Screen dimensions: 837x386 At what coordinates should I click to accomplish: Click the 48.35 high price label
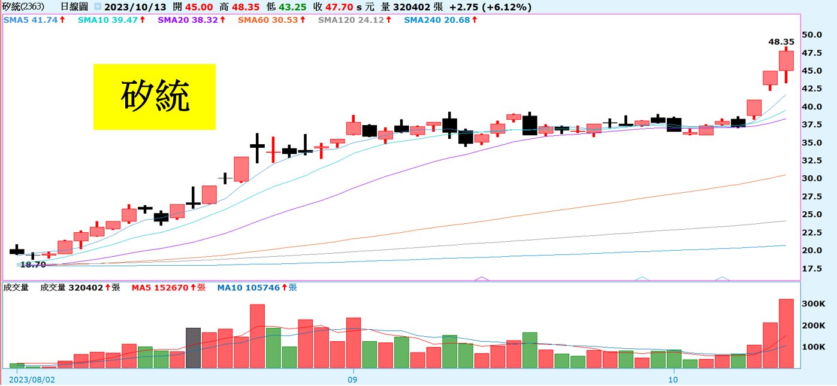click(781, 42)
